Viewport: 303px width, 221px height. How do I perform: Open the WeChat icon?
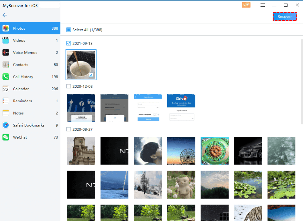(6, 137)
